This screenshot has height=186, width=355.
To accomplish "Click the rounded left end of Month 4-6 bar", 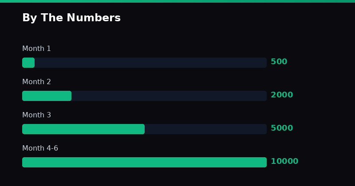I will pos(24,162).
